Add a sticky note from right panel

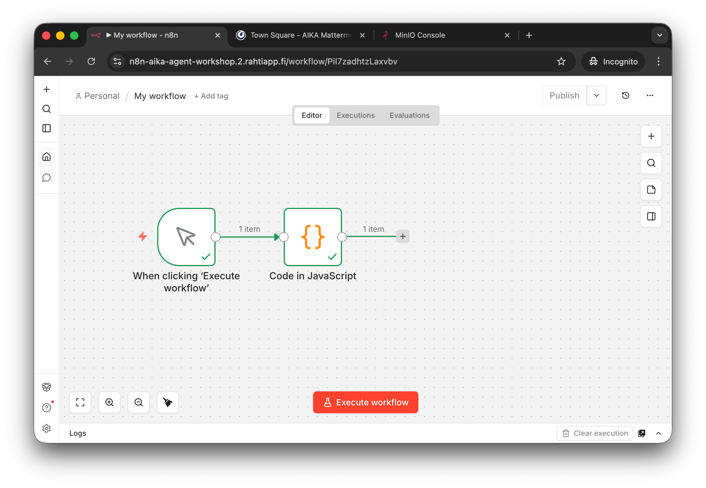point(651,190)
